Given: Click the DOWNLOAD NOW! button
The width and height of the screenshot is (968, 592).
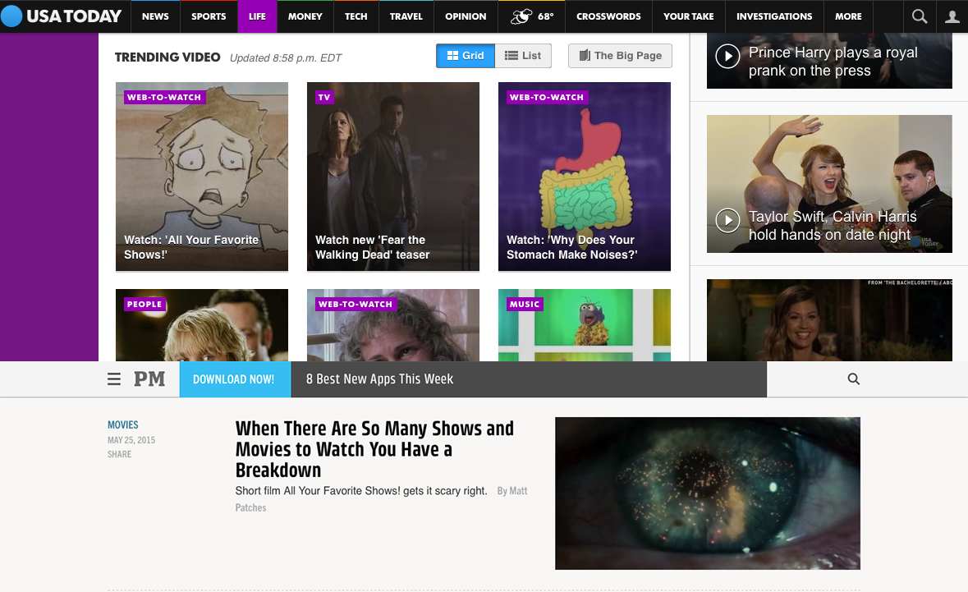Looking at the screenshot, I should click(235, 379).
